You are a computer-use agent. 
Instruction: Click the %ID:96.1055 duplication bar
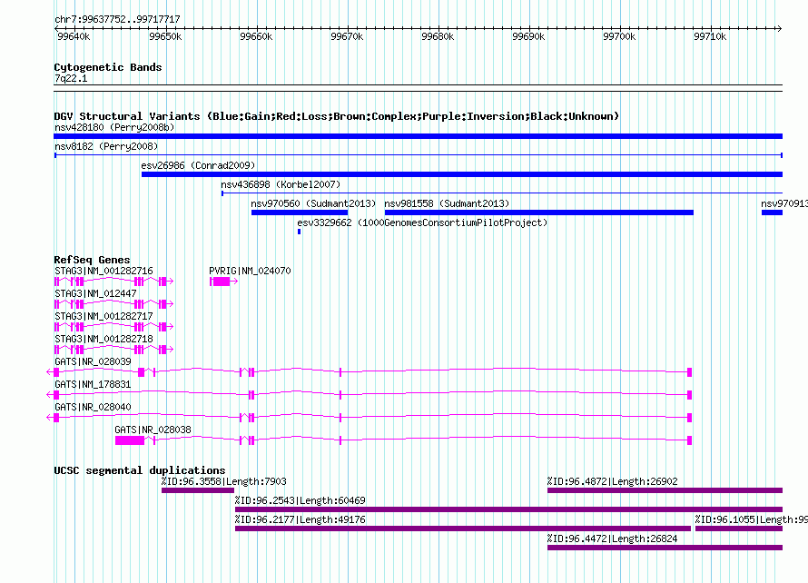[739, 529]
